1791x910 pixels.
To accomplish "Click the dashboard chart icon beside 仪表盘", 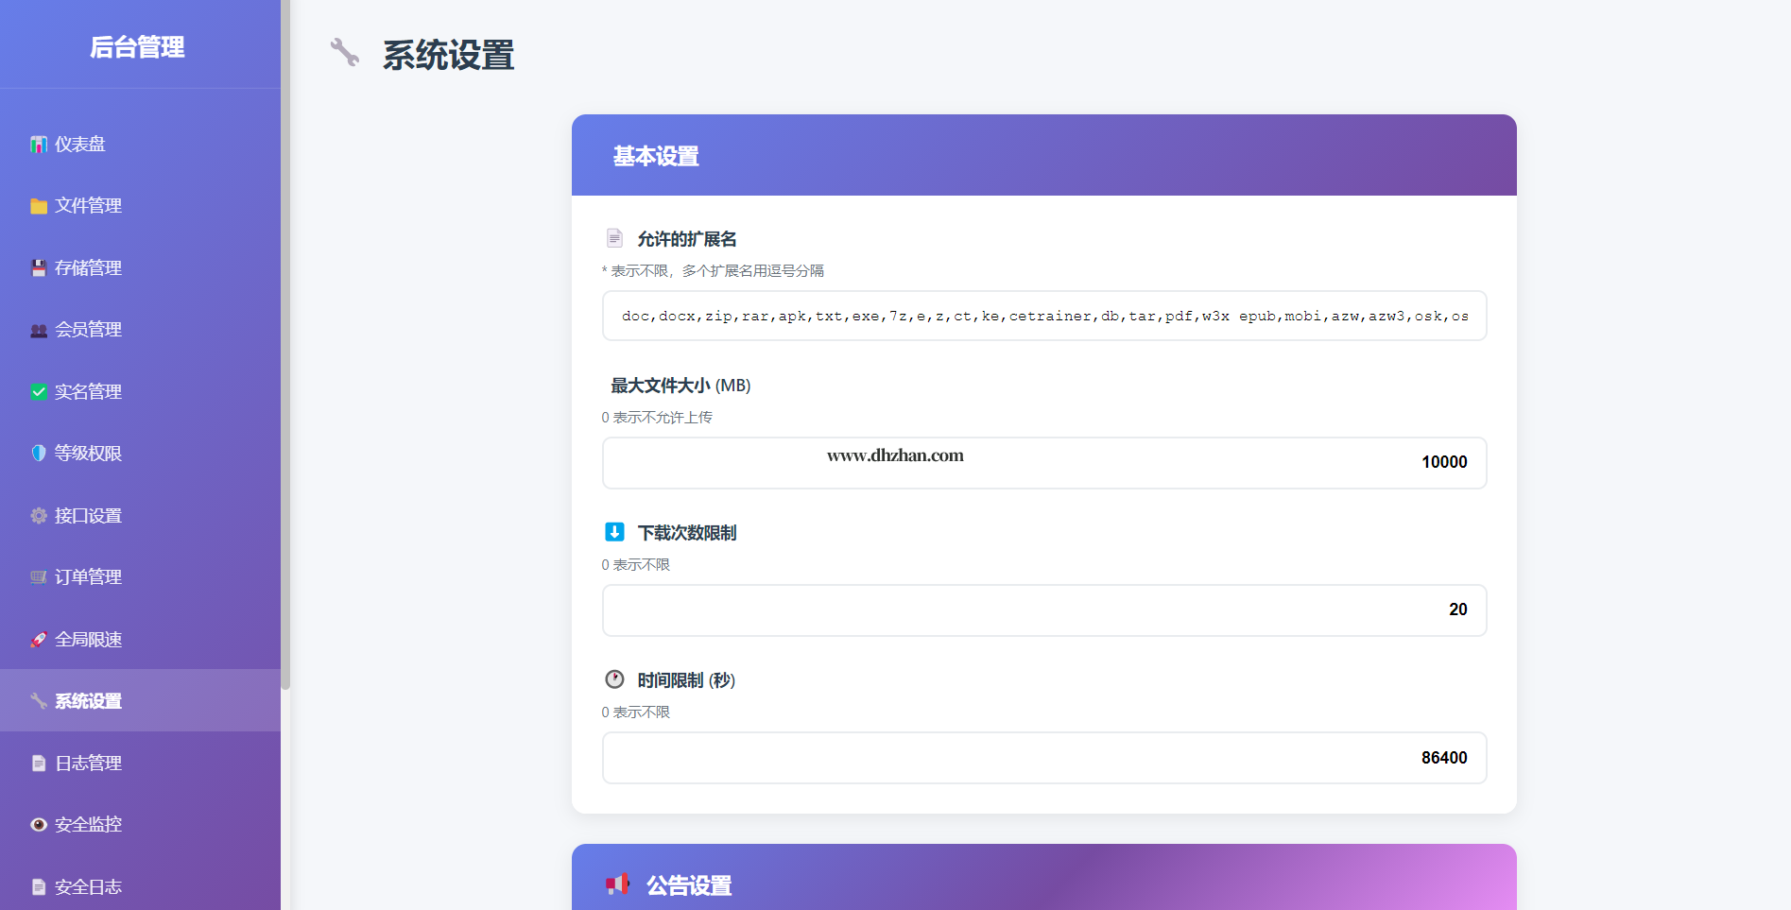I will pos(39,145).
